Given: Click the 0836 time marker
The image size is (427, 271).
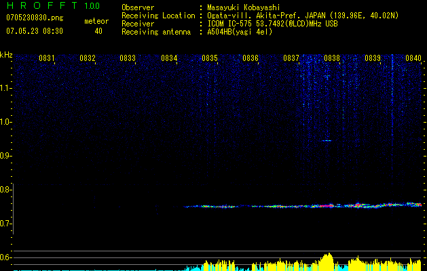Looking at the screenshot, I should 250,58.
